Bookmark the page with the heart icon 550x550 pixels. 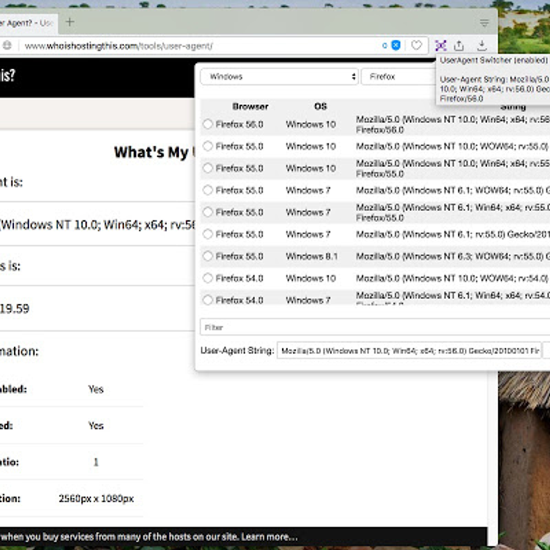pyautogui.click(x=416, y=45)
